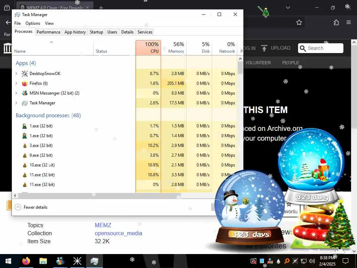The height and width of the screenshot is (268, 357).
Task: Switch to the App history tab
Action: 75,32
